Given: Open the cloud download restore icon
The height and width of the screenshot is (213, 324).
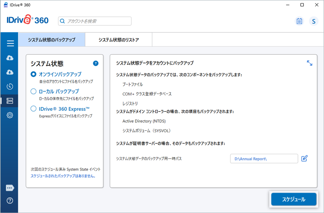Looking at the screenshot, I should [x=10, y=72].
